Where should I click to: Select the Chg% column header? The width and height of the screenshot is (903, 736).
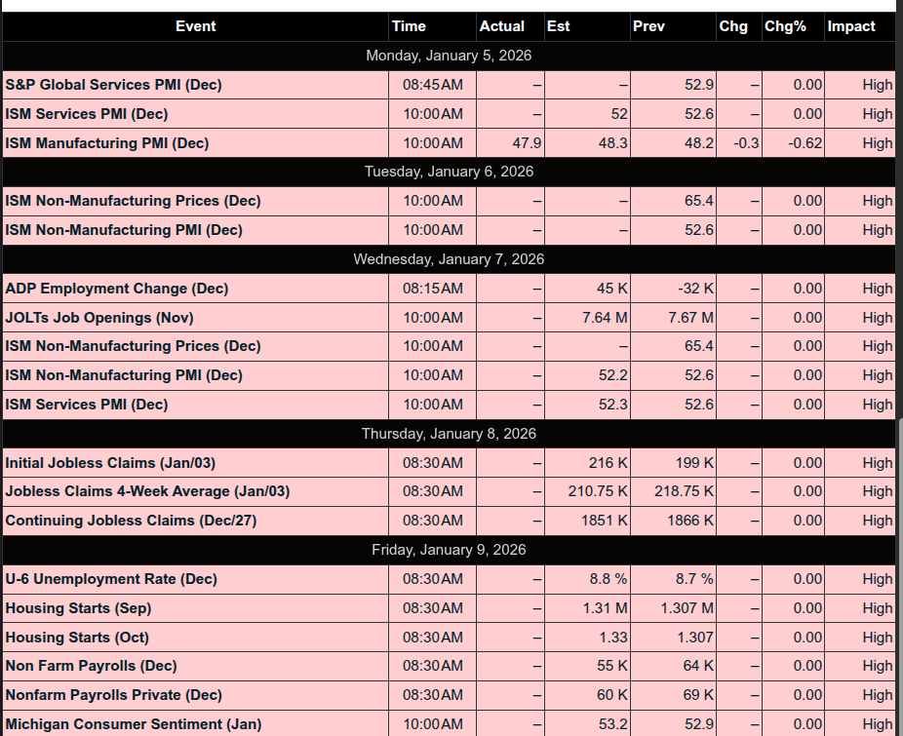785,26
